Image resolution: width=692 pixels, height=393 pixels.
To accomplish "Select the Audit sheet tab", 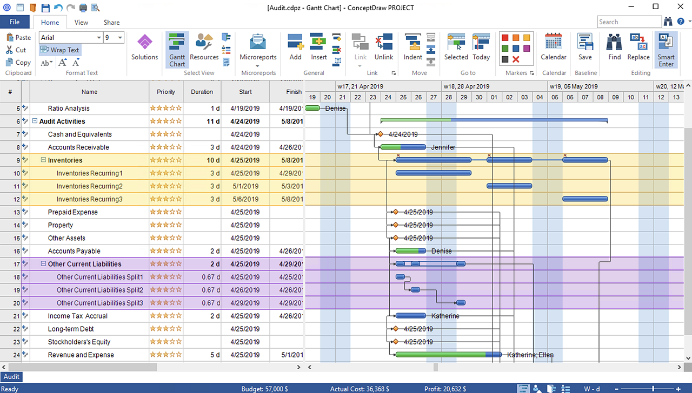I will coord(11,377).
